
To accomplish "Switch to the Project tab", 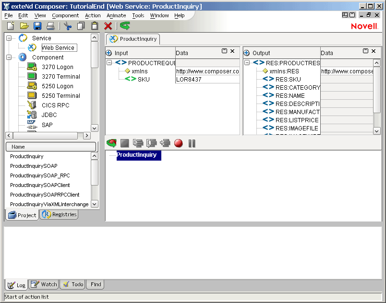I will pyautogui.click(x=22, y=215).
